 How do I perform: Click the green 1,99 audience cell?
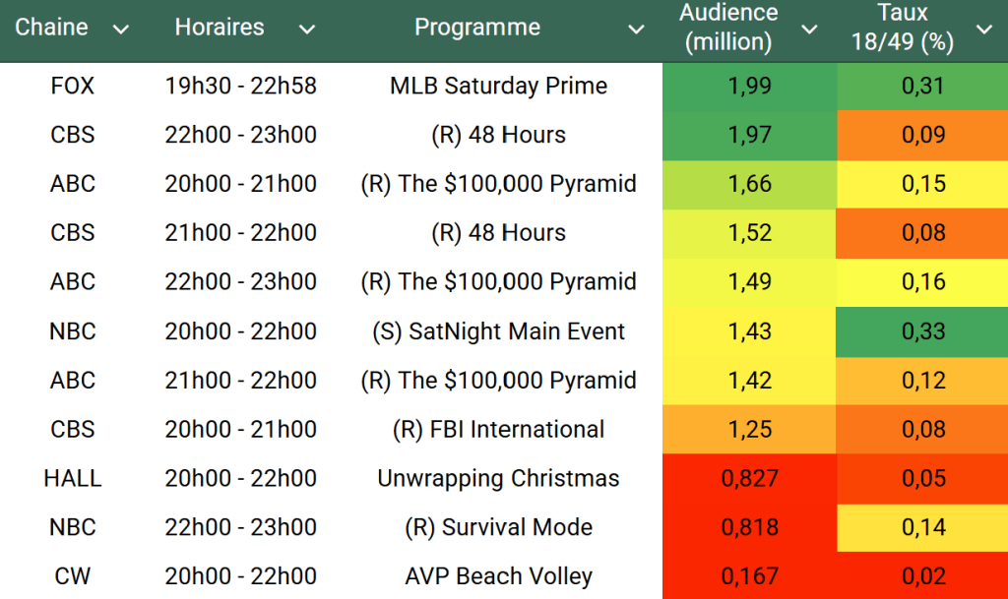(x=750, y=87)
